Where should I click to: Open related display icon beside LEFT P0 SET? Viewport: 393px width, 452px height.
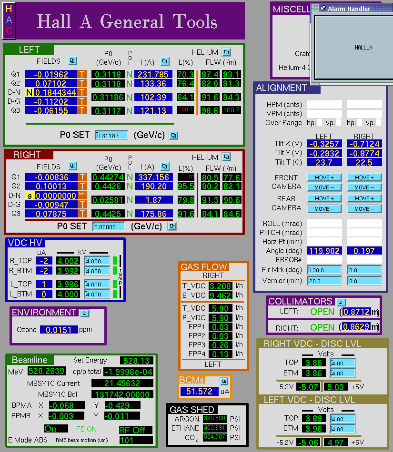(173, 135)
